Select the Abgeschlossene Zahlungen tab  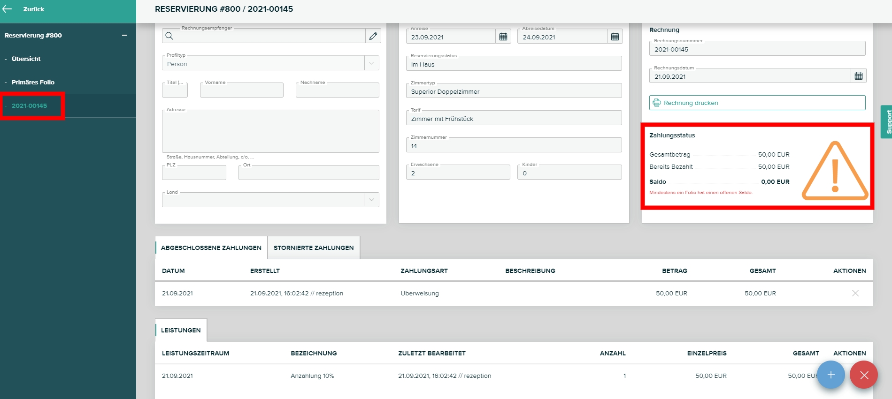tap(211, 248)
